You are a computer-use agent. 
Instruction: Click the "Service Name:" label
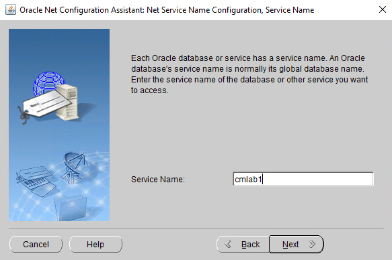coord(158,180)
